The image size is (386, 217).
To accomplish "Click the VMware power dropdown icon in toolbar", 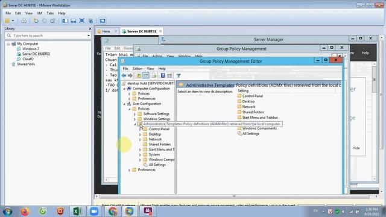I will click(x=13, y=21).
